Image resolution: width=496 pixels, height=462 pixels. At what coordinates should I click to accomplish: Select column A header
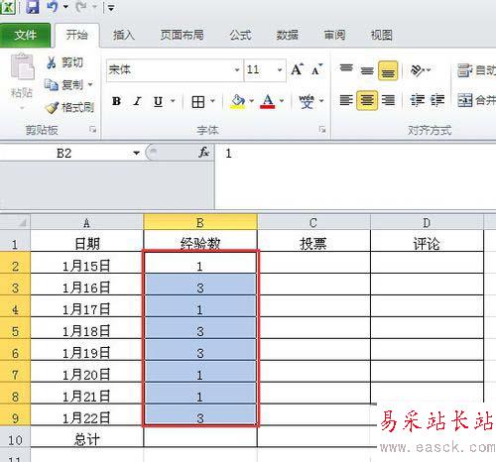[86, 222]
